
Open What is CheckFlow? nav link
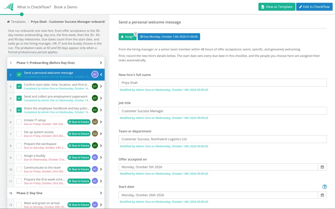click(x=34, y=7)
